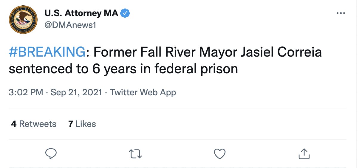Image resolution: width=362 pixels, height=168 pixels.
Task: Open the Twitter Web App source link
Action: tap(143, 92)
